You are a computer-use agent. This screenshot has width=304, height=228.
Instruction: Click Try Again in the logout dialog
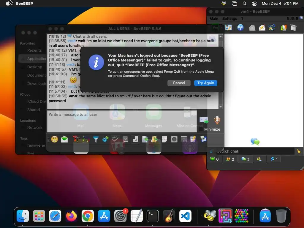point(205,83)
